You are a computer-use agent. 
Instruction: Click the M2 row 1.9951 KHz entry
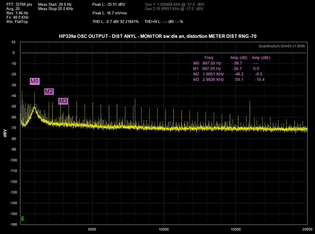click(213, 74)
